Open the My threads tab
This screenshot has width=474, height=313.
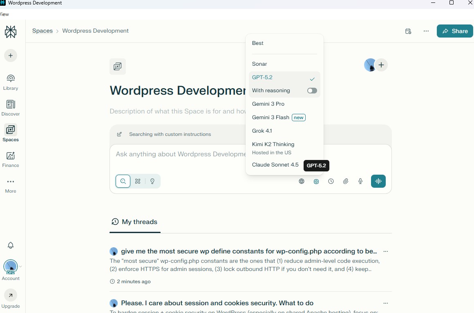tap(135, 222)
